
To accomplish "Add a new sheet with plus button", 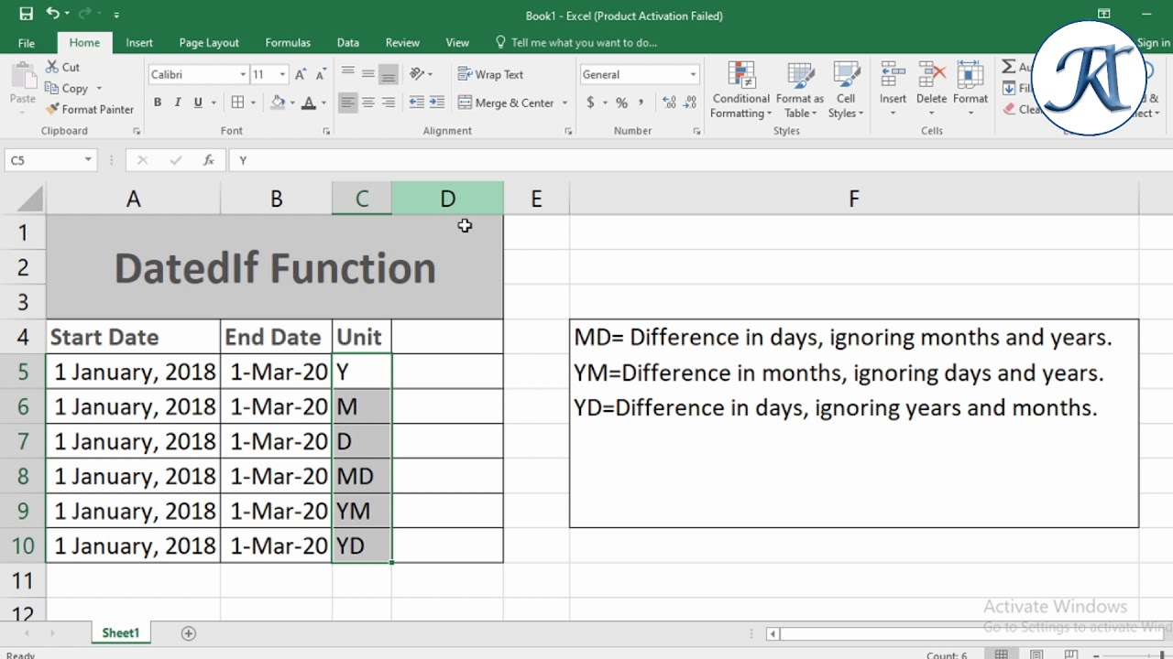I will pyautogui.click(x=189, y=633).
